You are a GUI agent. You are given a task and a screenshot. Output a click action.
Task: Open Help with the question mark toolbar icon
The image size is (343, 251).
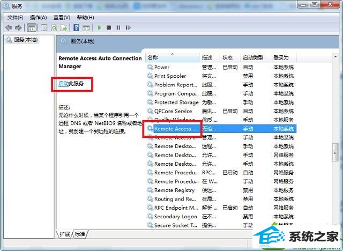(76, 27)
